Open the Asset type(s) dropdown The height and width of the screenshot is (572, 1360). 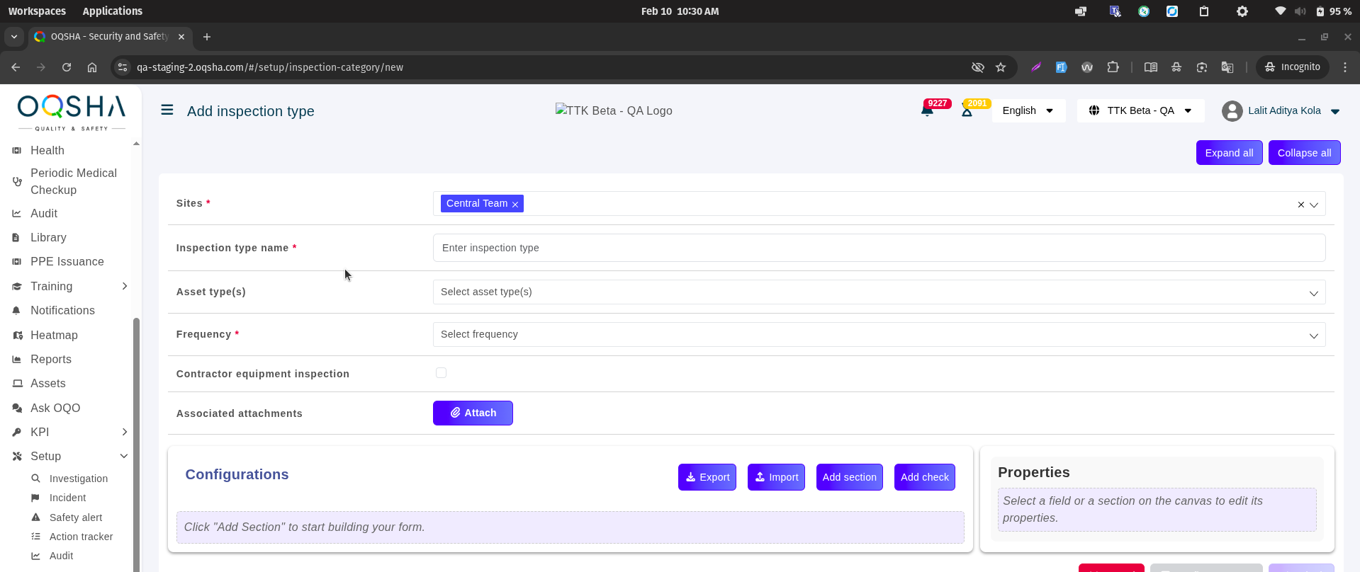pyautogui.click(x=879, y=292)
